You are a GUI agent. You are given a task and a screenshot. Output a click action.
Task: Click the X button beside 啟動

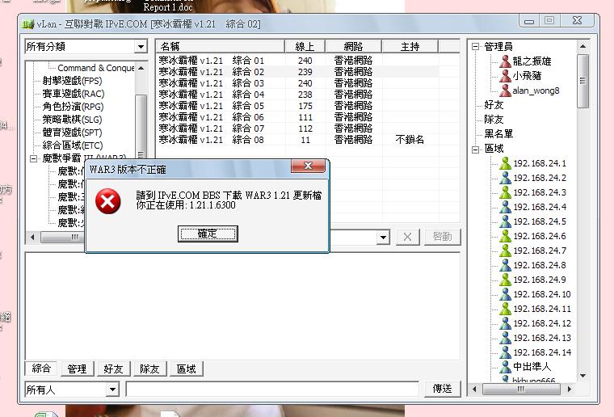point(408,237)
